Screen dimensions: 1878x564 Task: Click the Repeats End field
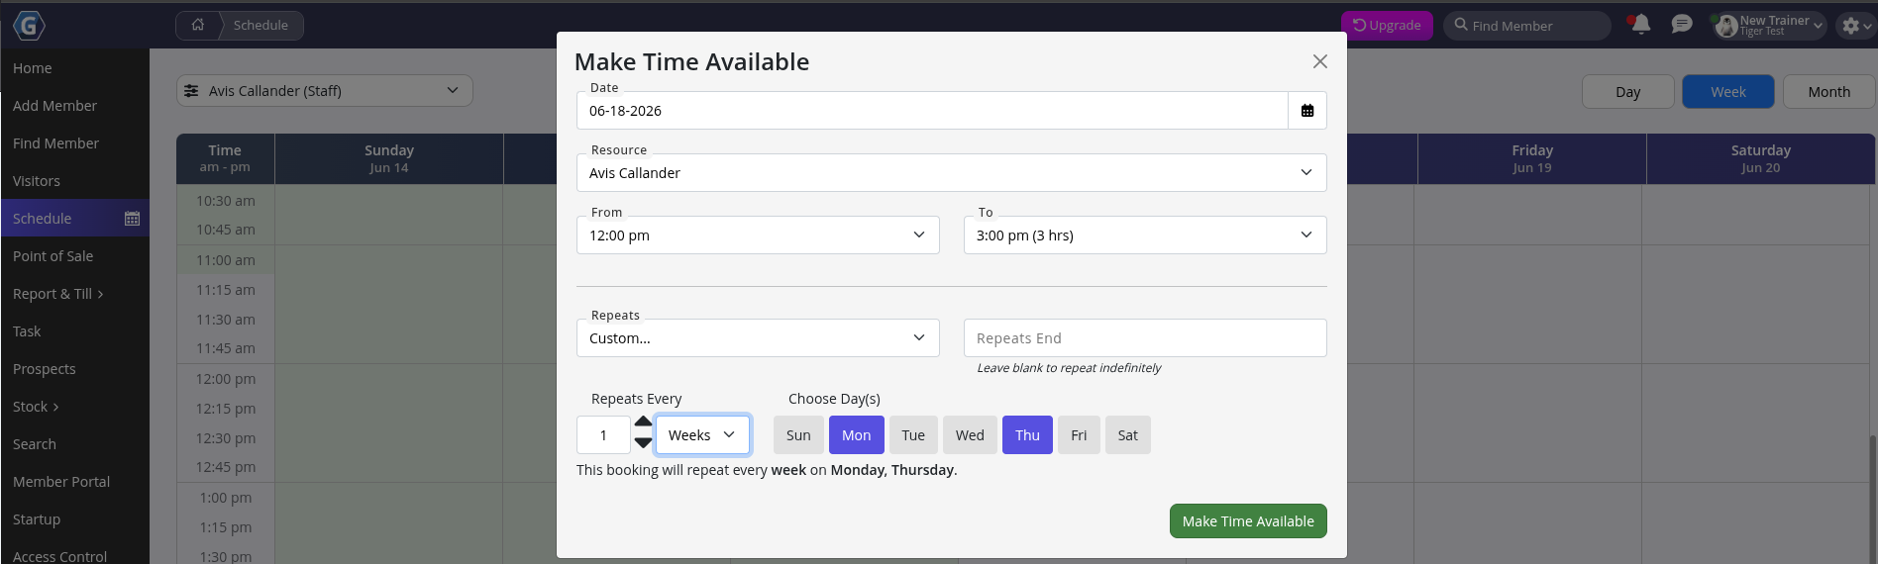1145,338
